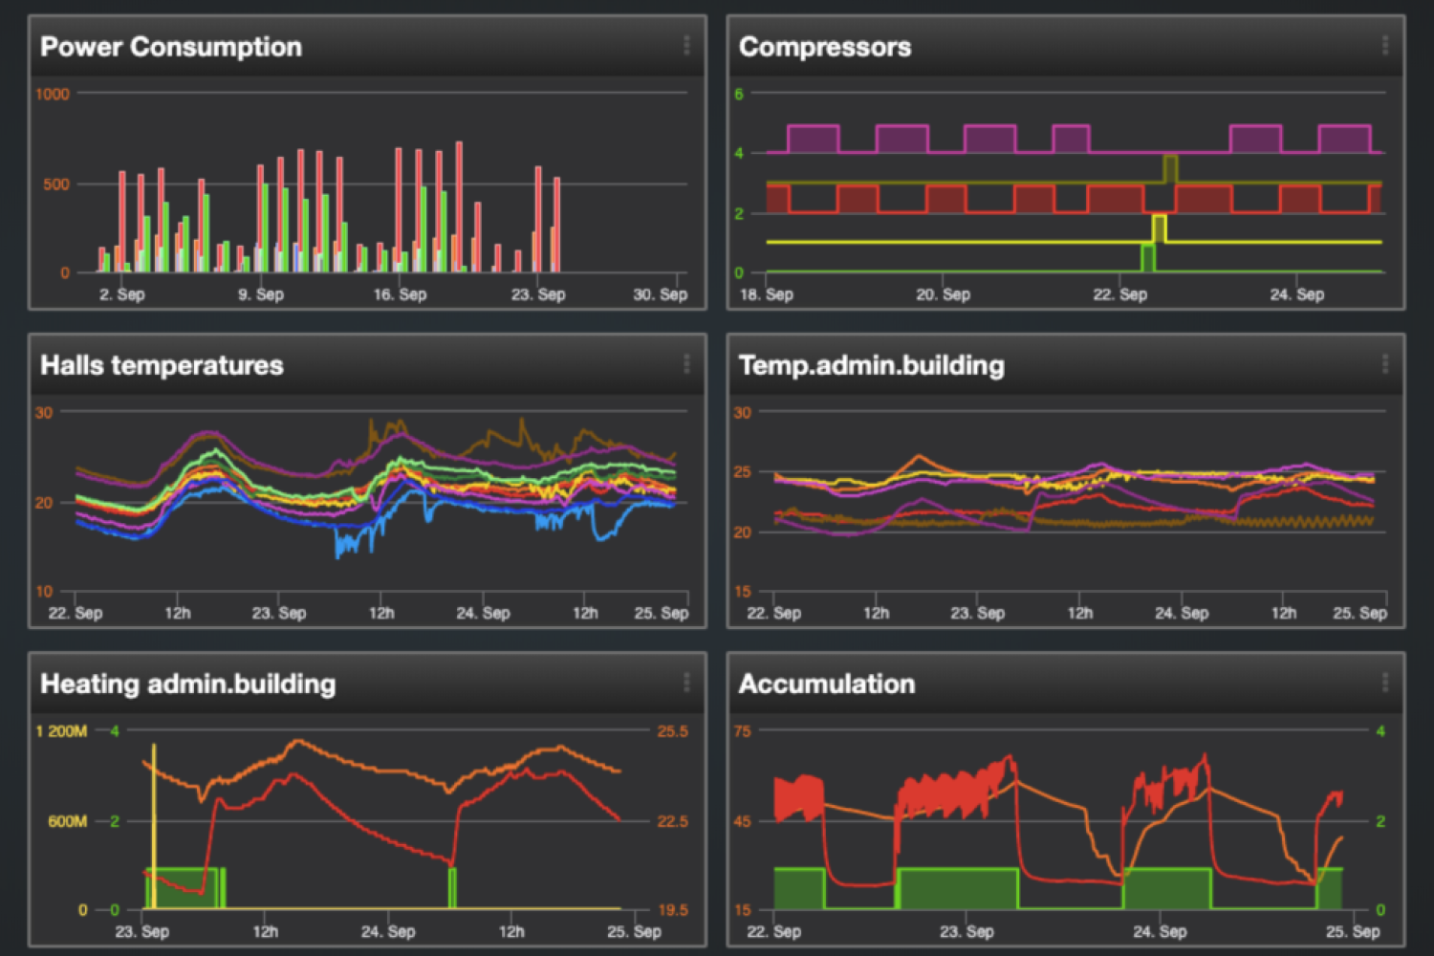Click the 1000 y-axis label in Power Consumption
Screen dimensions: 1434x956
(53, 94)
